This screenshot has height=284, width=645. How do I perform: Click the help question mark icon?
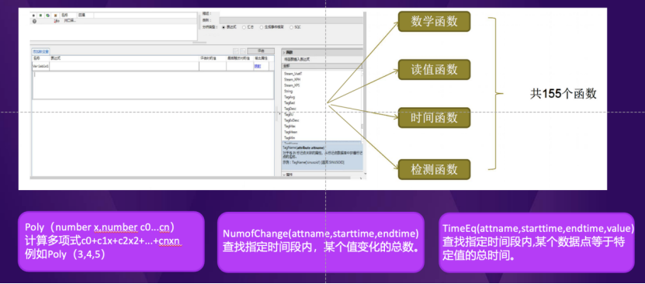click(x=35, y=21)
